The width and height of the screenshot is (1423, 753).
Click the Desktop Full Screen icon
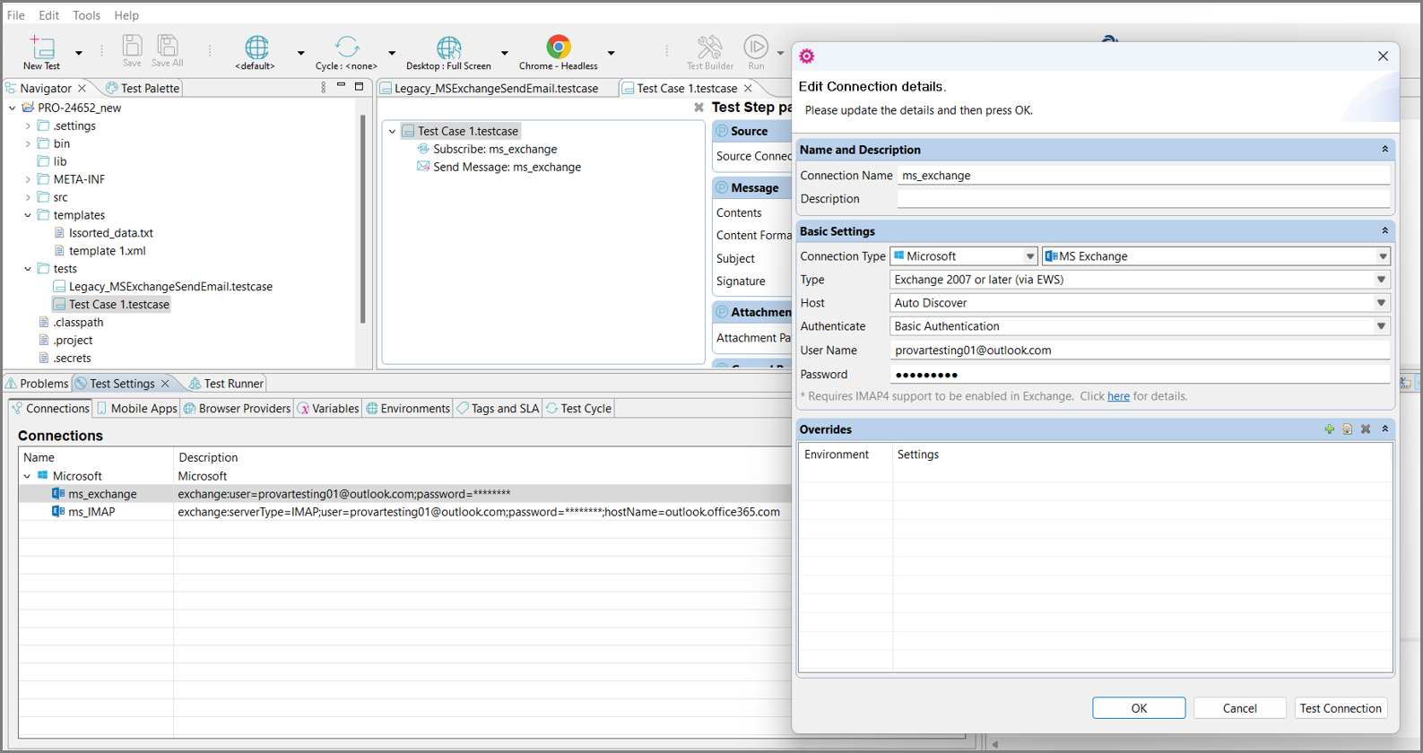pos(448,47)
